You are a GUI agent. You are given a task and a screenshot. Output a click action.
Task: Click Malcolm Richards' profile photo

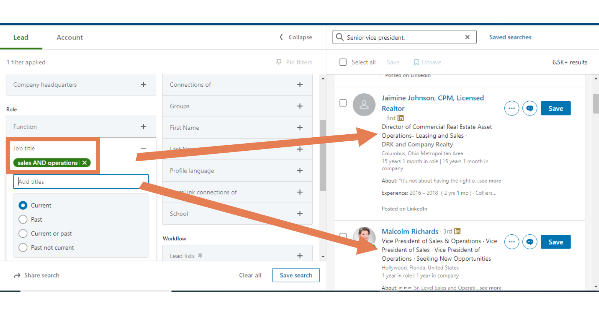tap(364, 237)
